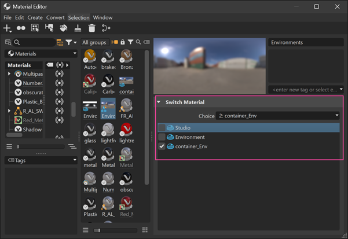Select the brake material thumbnail
The image size is (348, 239).
click(x=108, y=60)
